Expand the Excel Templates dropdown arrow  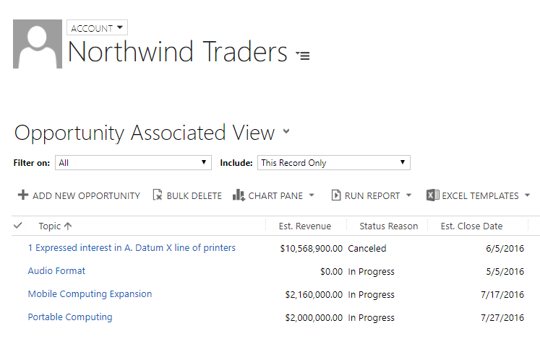coord(527,195)
